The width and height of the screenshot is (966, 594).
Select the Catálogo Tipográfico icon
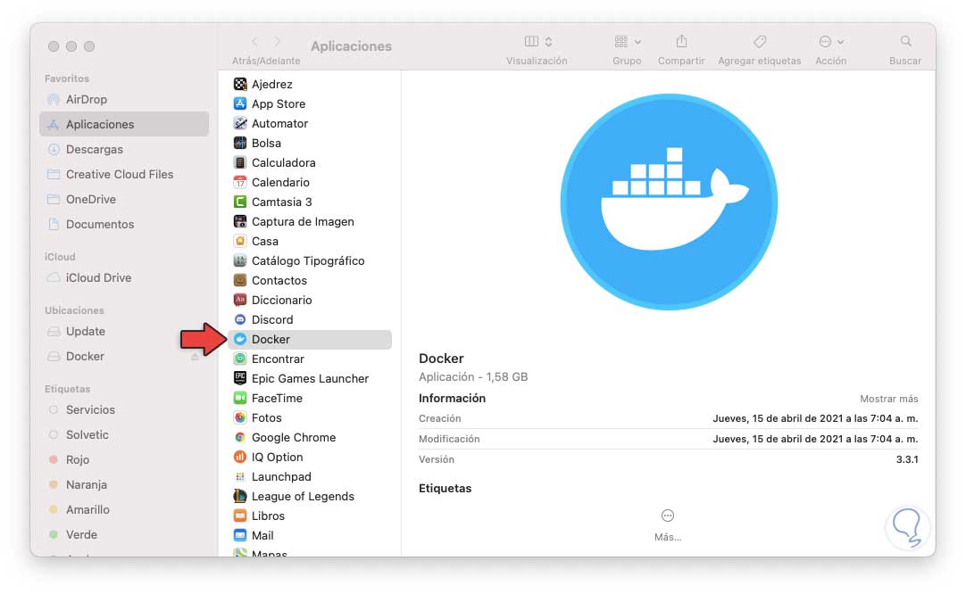[240, 261]
